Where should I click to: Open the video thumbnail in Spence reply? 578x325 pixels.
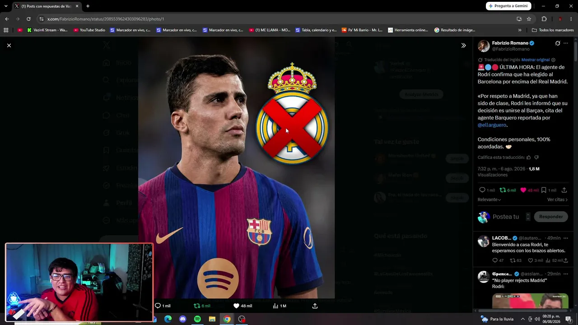pos(530,302)
